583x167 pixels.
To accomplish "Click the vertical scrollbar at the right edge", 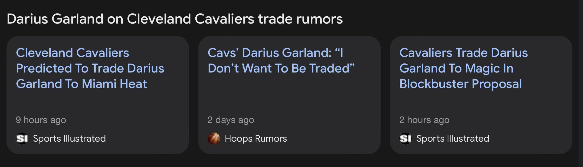I will pos(581,83).
